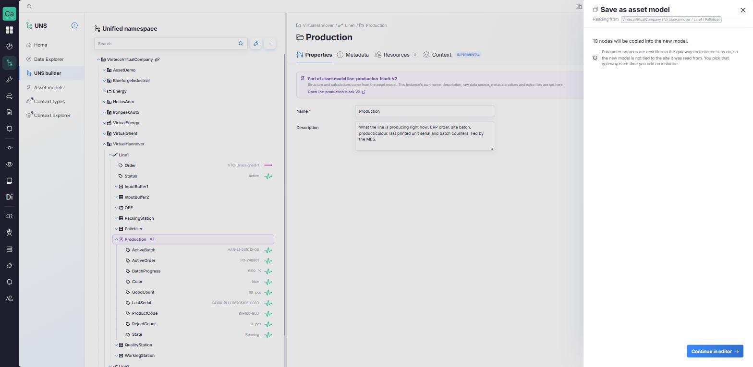Collapse the Production V2 node

click(x=116, y=239)
